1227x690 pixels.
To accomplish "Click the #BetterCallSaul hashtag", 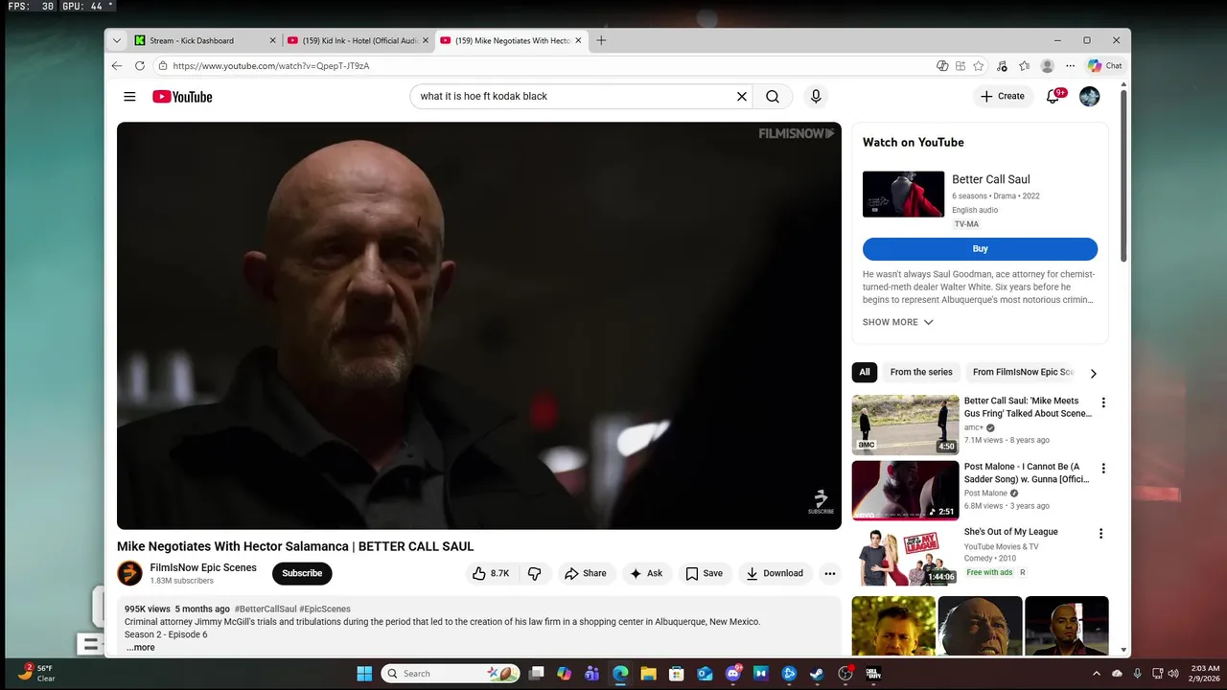I will pyautogui.click(x=266, y=609).
